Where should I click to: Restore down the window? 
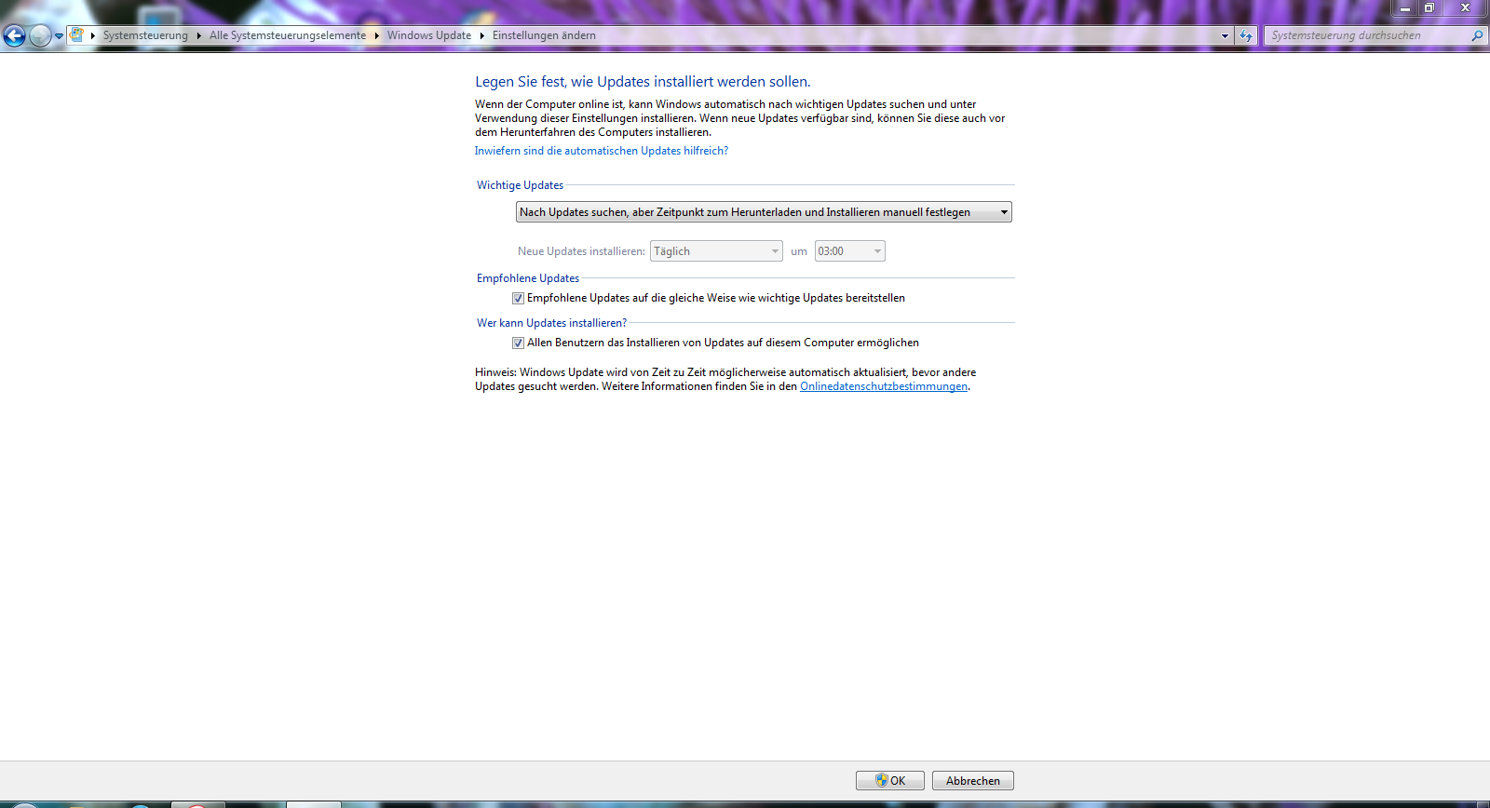click(x=1429, y=7)
